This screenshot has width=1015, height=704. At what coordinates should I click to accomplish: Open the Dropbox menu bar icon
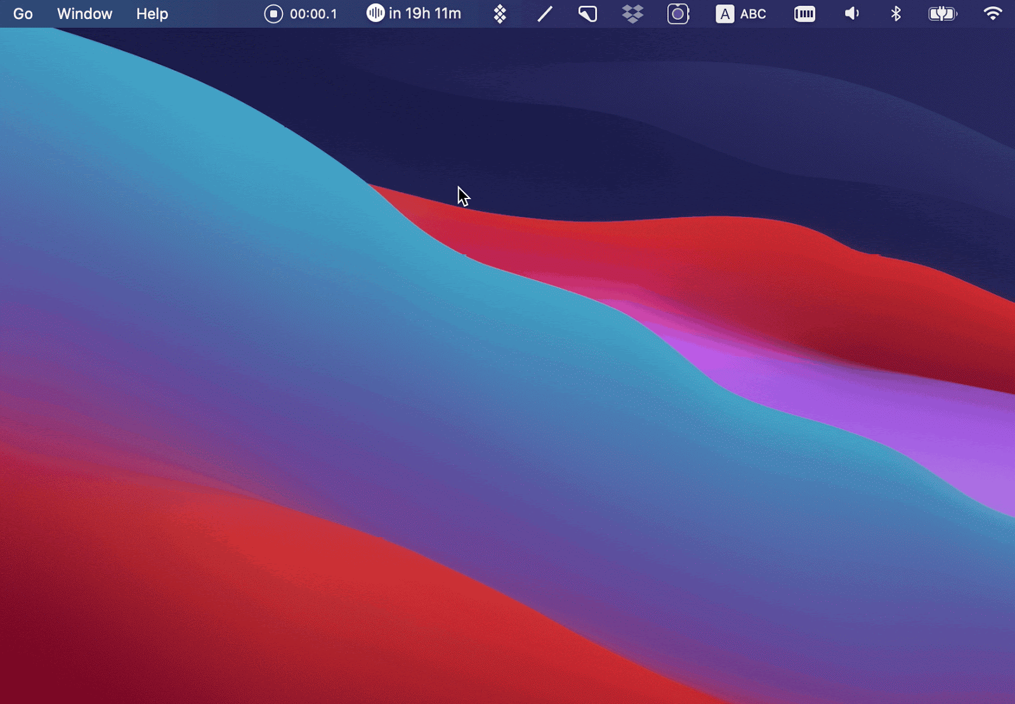(632, 14)
